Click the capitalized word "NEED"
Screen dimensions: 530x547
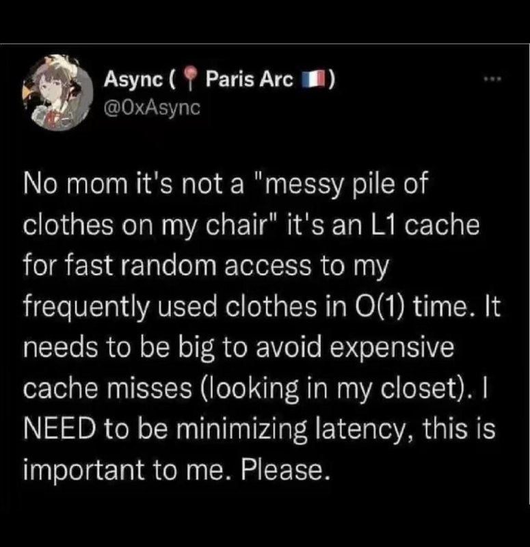60,429
